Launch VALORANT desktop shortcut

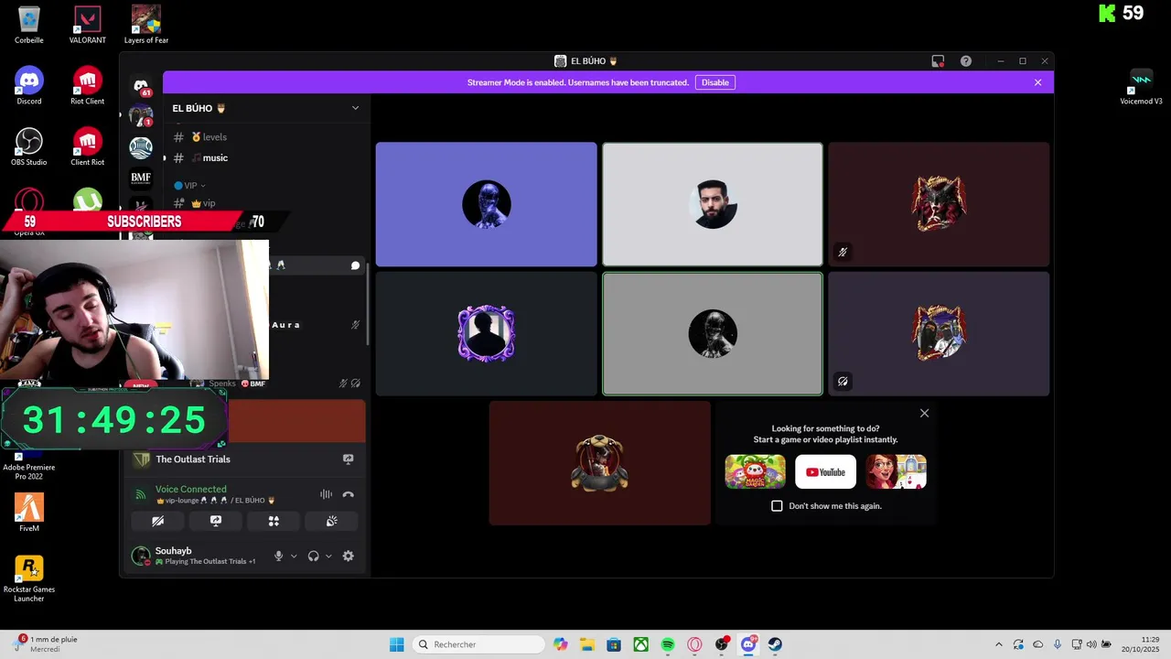click(87, 25)
